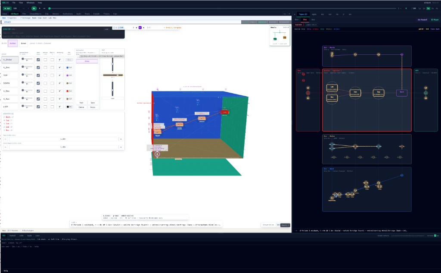Open the Help menu
441x273 pixels.
[40, 3]
